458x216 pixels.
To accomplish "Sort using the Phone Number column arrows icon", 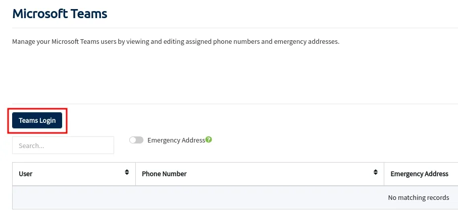I will 375,172.
